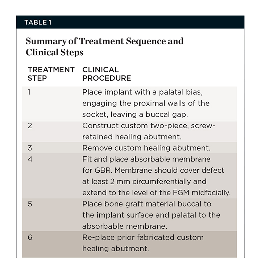Click the TABLE 1 header bar

tap(130, 22)
